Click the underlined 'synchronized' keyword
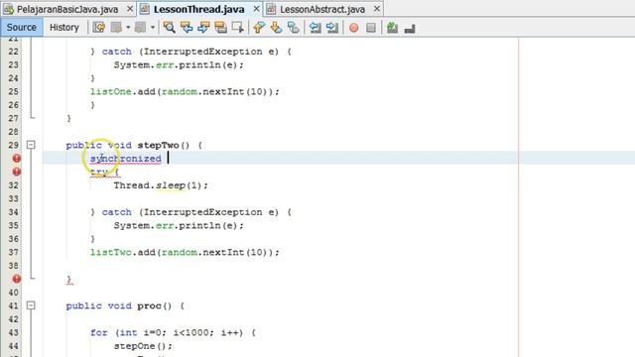 coord(126,159)
